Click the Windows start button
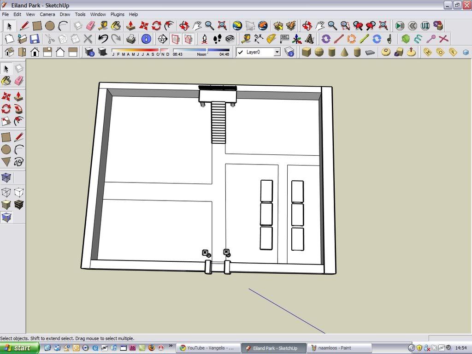472x354 pixels. tap(20, 348)
